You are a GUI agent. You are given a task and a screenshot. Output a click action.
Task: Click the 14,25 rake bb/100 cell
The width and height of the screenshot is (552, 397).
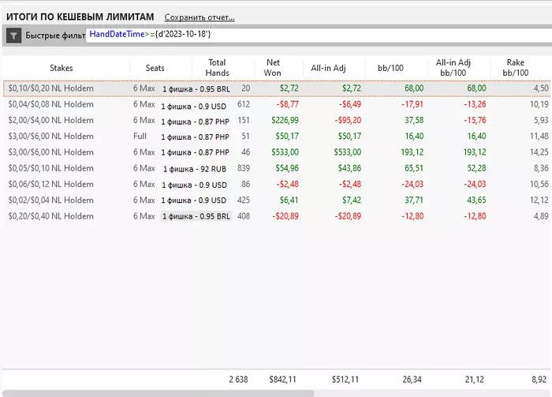coord(539,152)
